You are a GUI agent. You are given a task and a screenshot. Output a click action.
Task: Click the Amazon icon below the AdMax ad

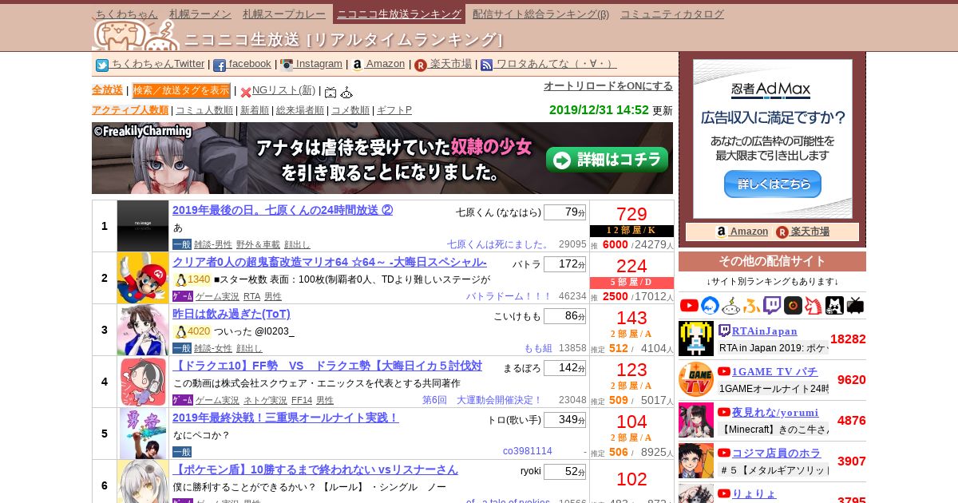click(x=722, y=232)
